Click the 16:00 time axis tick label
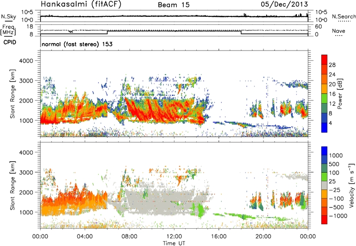 (218, 237)
